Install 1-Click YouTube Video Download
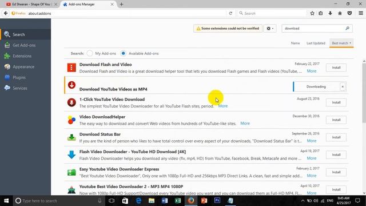The height and width of the screenshot is (206, 366). coord(336,102)
